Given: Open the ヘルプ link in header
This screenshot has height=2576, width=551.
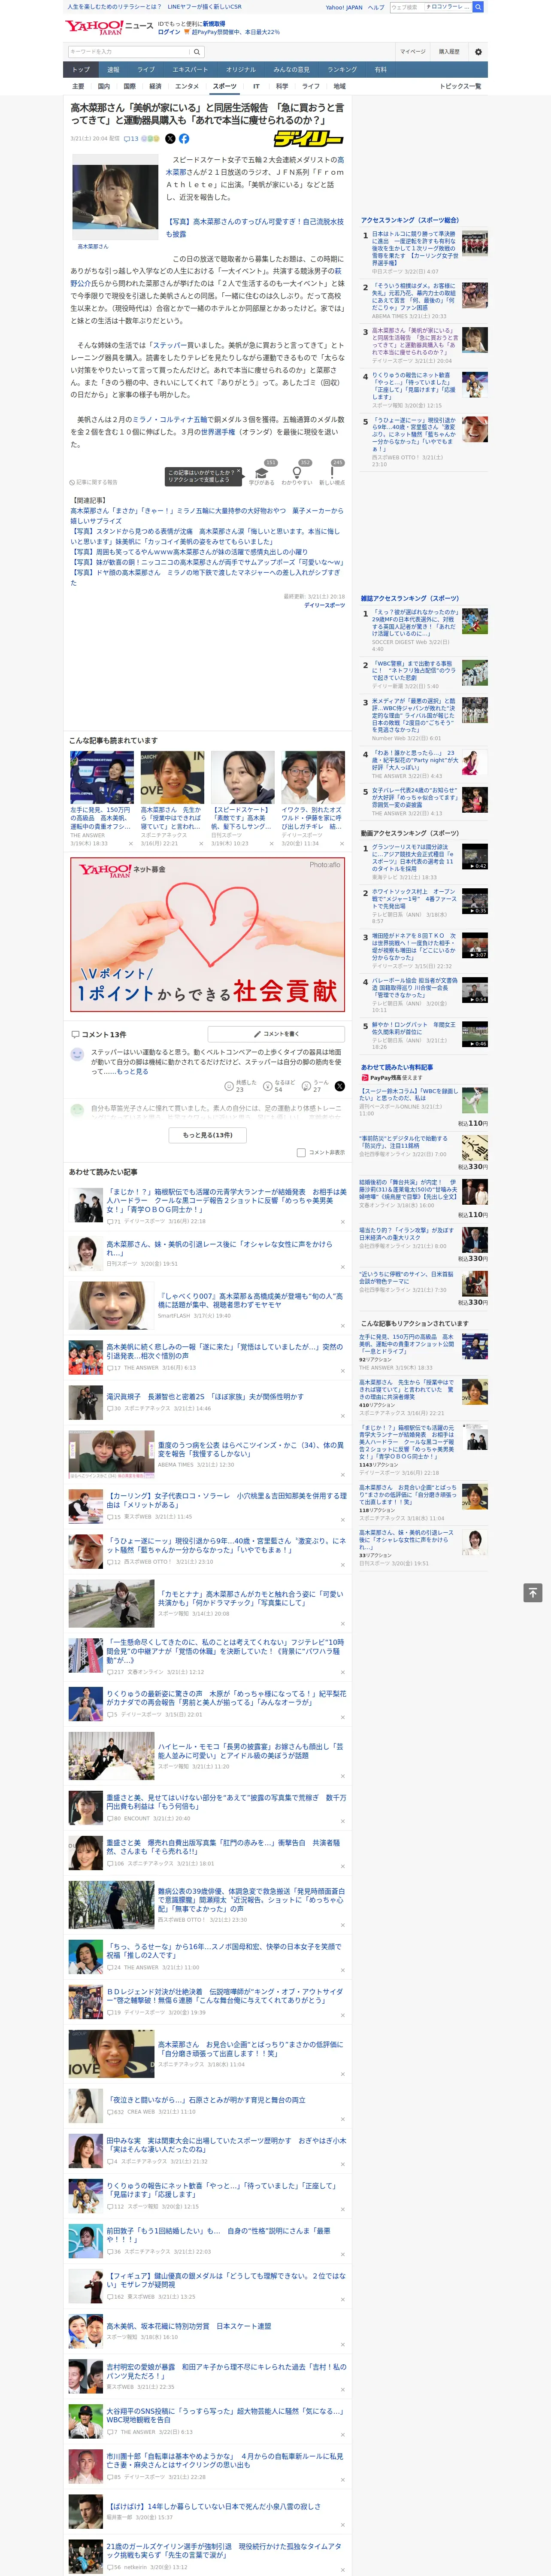Looking at the screenshot, I should click(x=375, y=7).
